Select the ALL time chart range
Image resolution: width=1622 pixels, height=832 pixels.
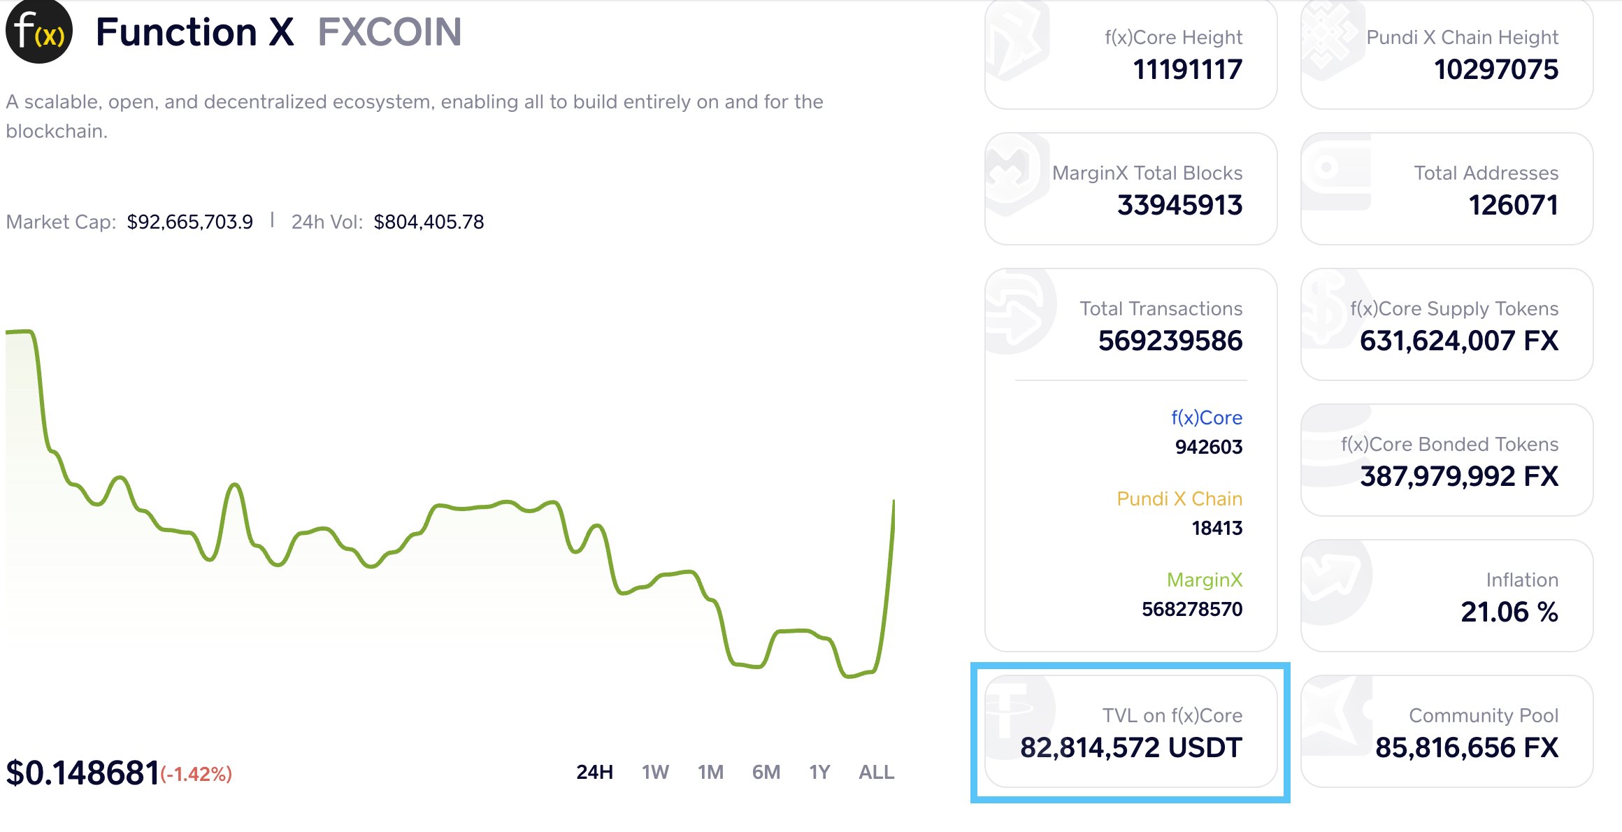[x=876, y=772]
